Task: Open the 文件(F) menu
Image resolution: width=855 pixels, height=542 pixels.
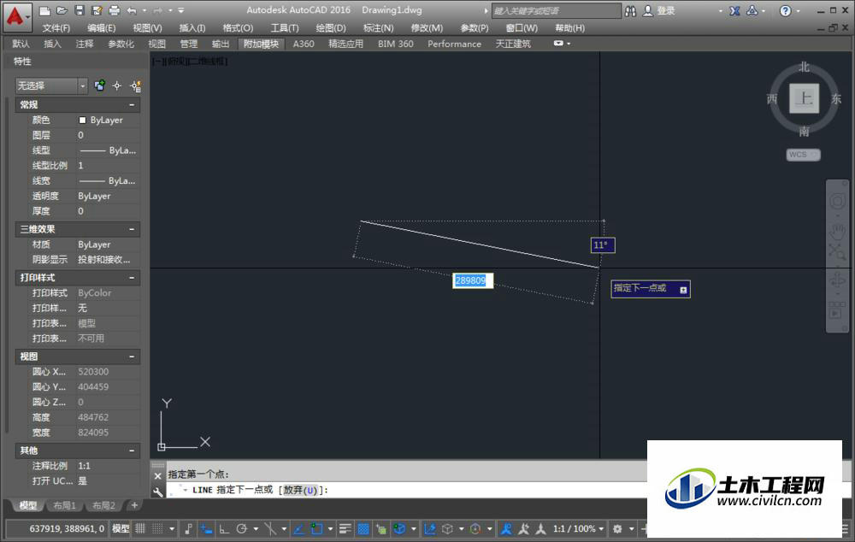Action: [x=56, y=28]
